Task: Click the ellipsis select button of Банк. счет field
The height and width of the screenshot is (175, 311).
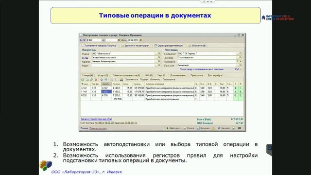Action: click(x=238, y=65)
